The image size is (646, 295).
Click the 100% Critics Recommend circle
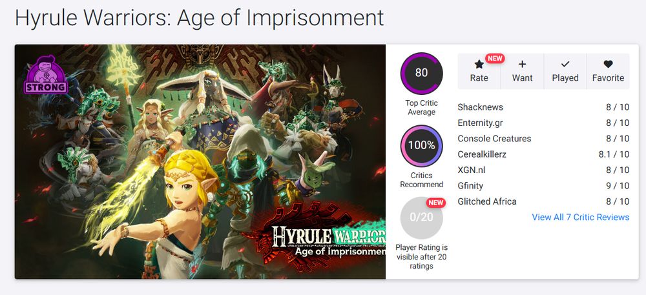(421, 146)
